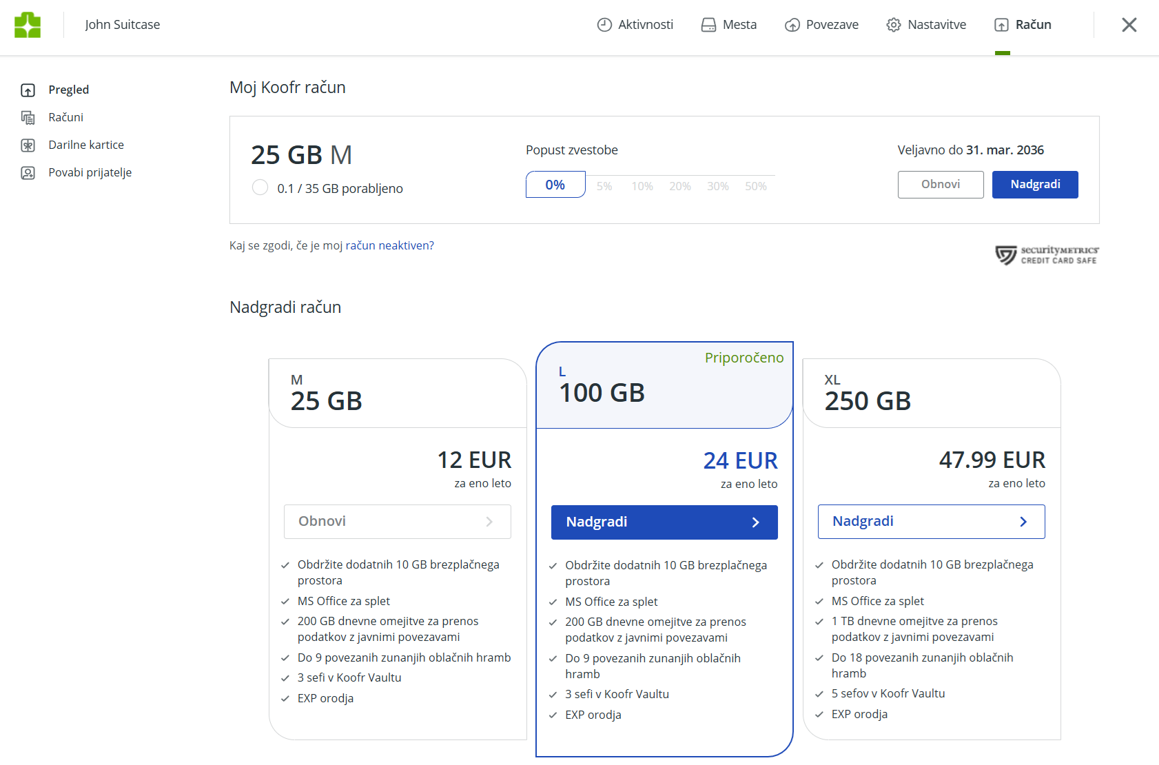Click chevron arrow on M plan Obnovi button
1159x765 pixels.
coord(489,522)
